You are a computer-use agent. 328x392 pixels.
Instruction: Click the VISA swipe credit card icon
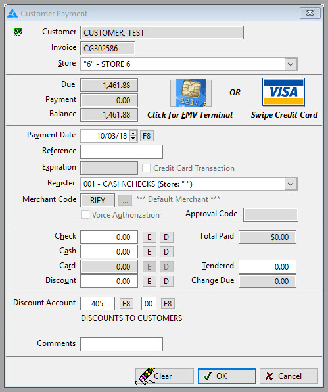[283, 92]
